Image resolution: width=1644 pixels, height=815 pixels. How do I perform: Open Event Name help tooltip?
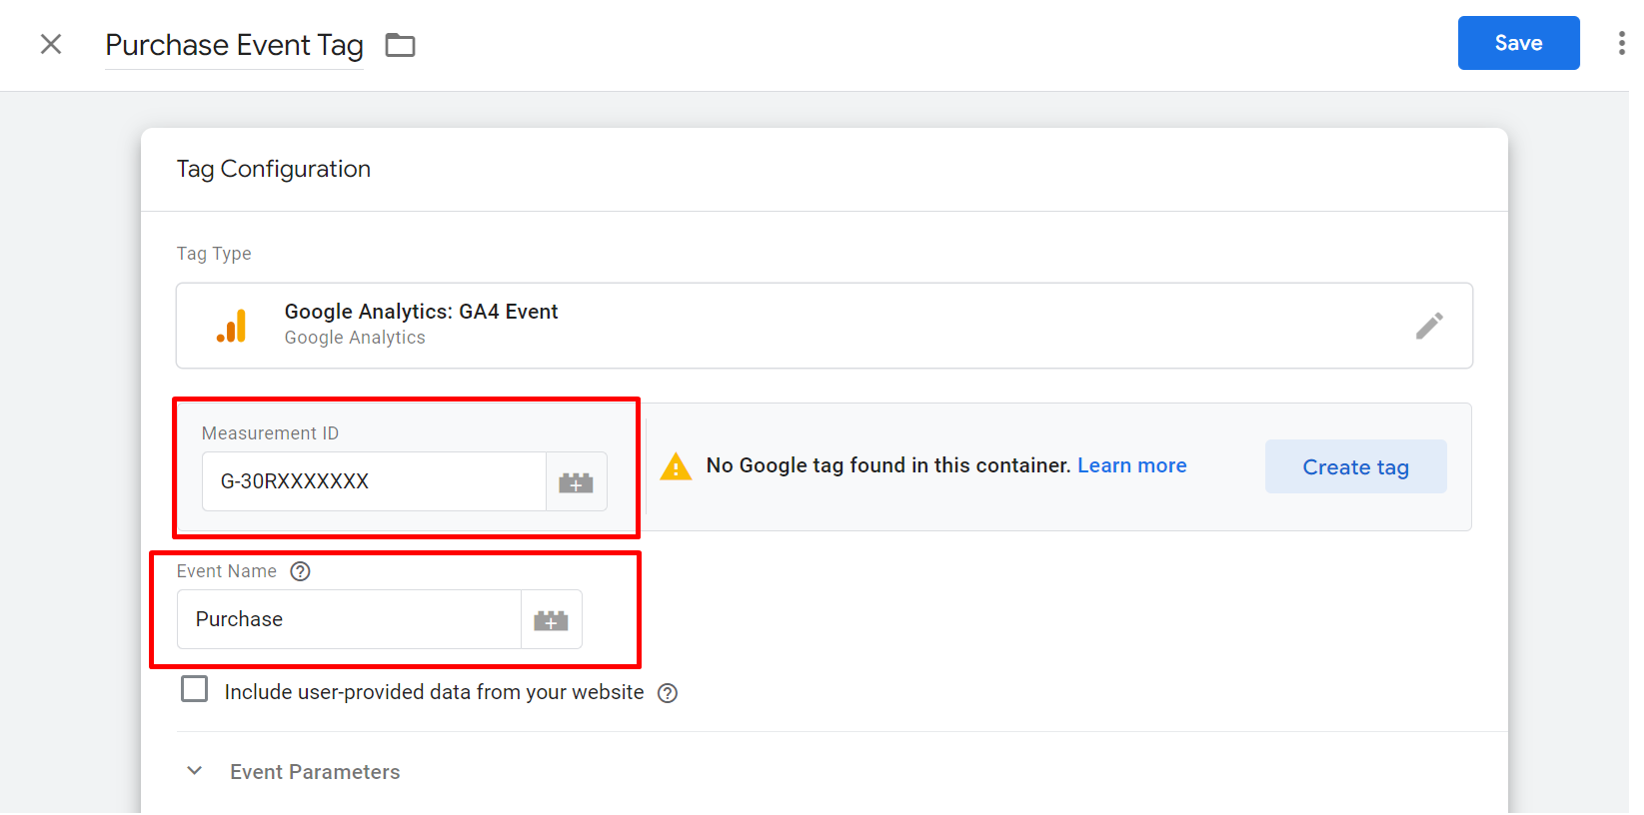(300, 571)
